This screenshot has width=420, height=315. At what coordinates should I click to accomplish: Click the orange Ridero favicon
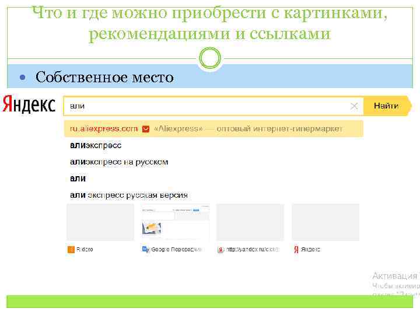[x=71, y=250]
